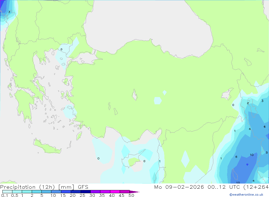Click the '0.5' legend scale label
Viewport: 269px width, 197px height.
[x=15, y=195]
